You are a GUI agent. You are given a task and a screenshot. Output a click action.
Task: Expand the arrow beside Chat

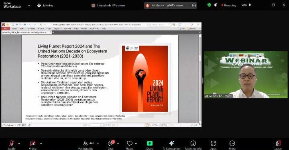coord(118,143)
